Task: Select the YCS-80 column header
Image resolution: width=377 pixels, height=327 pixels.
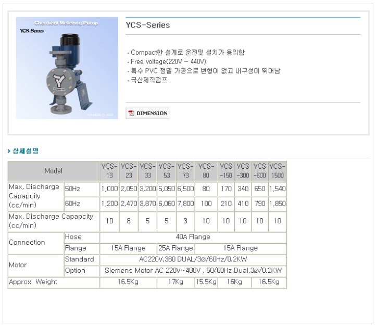Action: 206,171
